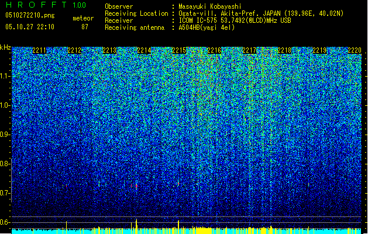Click time marker 2219
The image size is (368, 234).
[x=319, y=50]
